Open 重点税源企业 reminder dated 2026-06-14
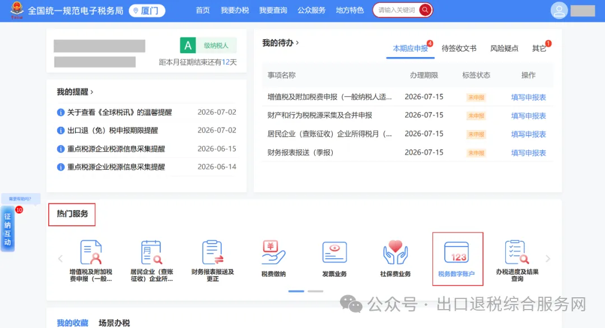This screenshot has height=328, width=605. tap(116, 167)
